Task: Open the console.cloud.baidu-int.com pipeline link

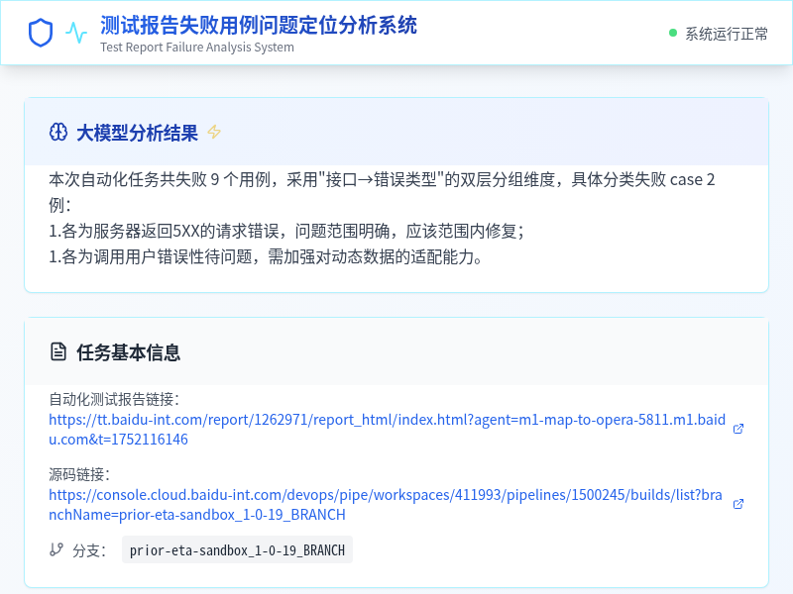Action: pos(386,505)
